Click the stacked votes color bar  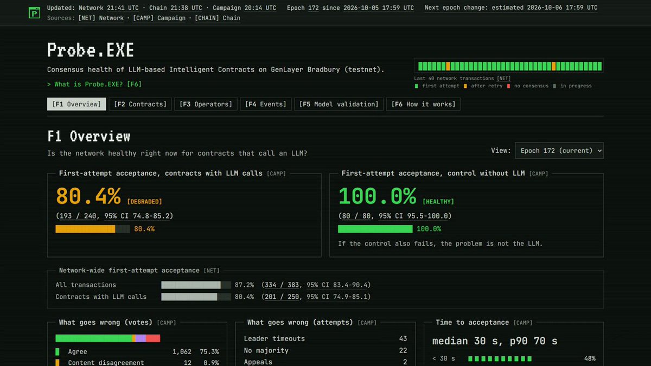coord(108,338)
